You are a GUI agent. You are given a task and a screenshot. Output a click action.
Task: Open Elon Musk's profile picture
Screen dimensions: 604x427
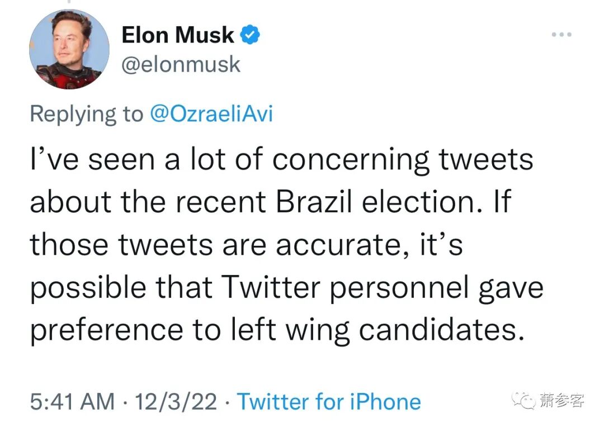[x=69, y=50]
